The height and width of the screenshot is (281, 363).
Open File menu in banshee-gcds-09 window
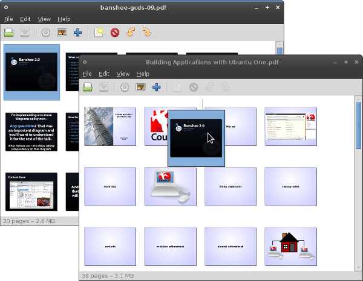(8, 19)
